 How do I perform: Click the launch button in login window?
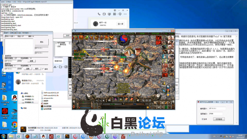pos(219,119)
